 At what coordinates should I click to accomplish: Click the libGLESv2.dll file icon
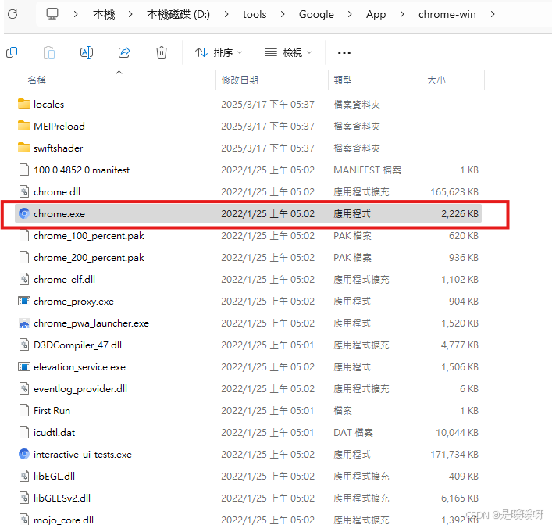click(x=24, y=498)
